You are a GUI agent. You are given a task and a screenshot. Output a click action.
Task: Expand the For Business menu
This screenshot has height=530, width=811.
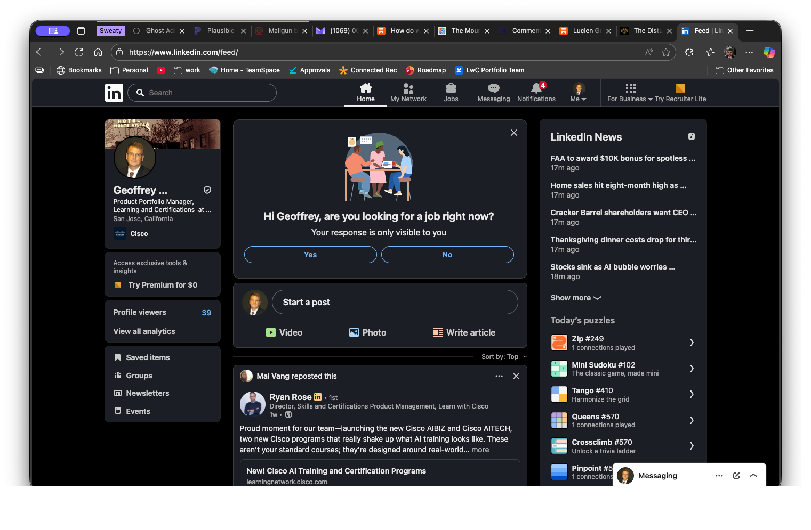click(x=630, y=92)
